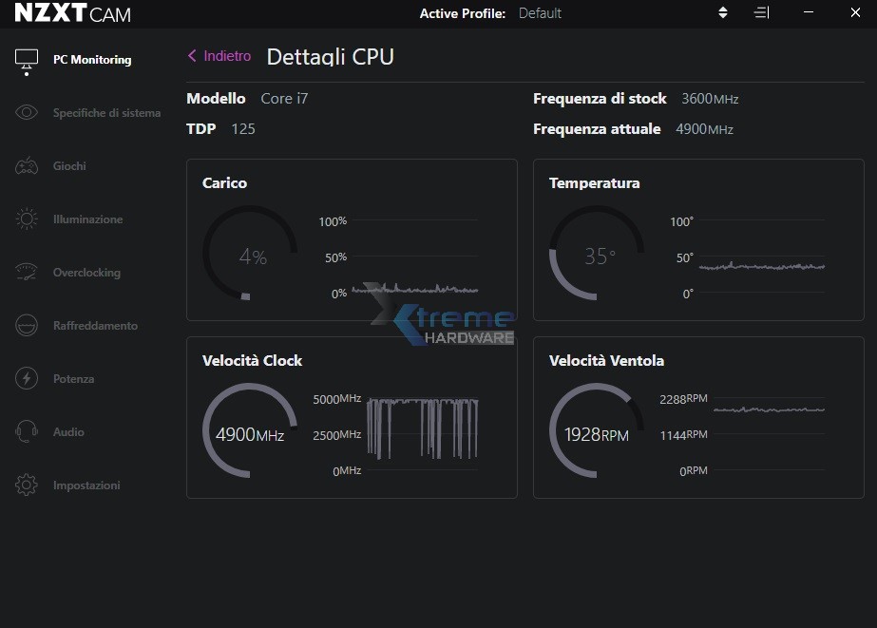The width and height of the screenshot is (877, 628).
Task: Open the Impostazioni settings menu entry
Action: (86, 485)
